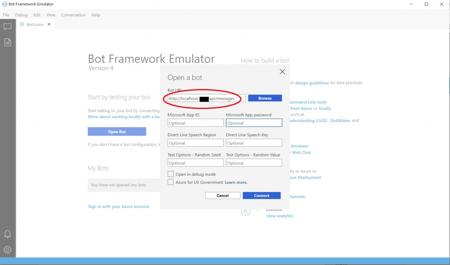Open the document resources sidebar icon

[8, 42]
